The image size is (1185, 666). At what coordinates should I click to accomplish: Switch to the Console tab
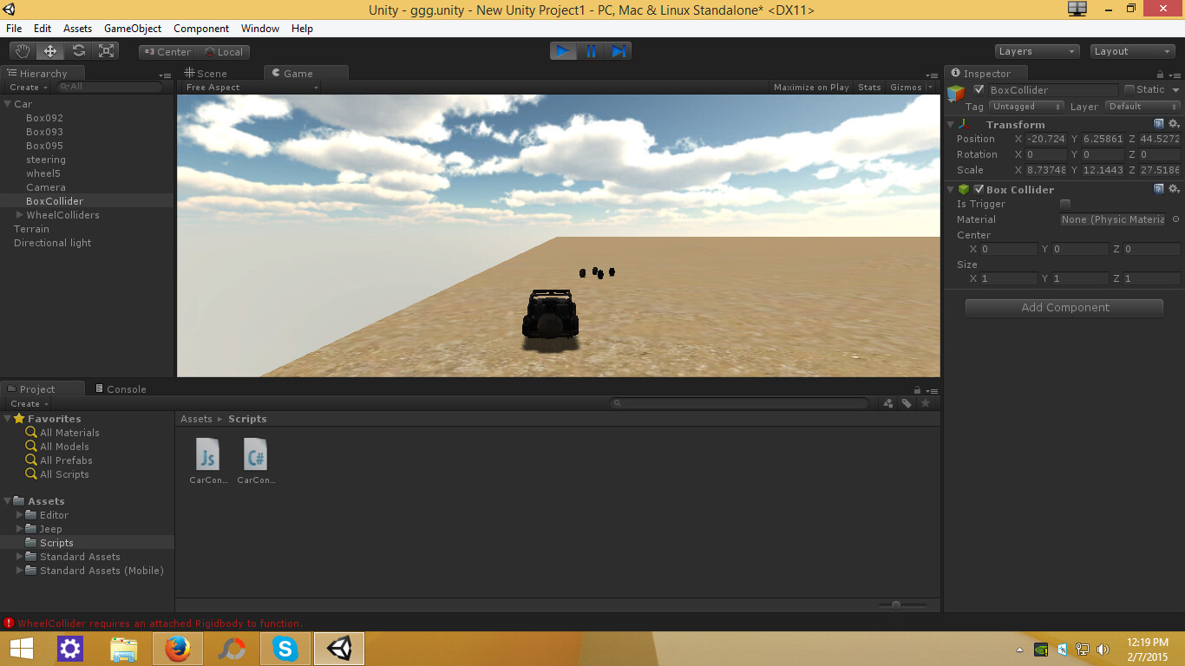click(121, 388)
